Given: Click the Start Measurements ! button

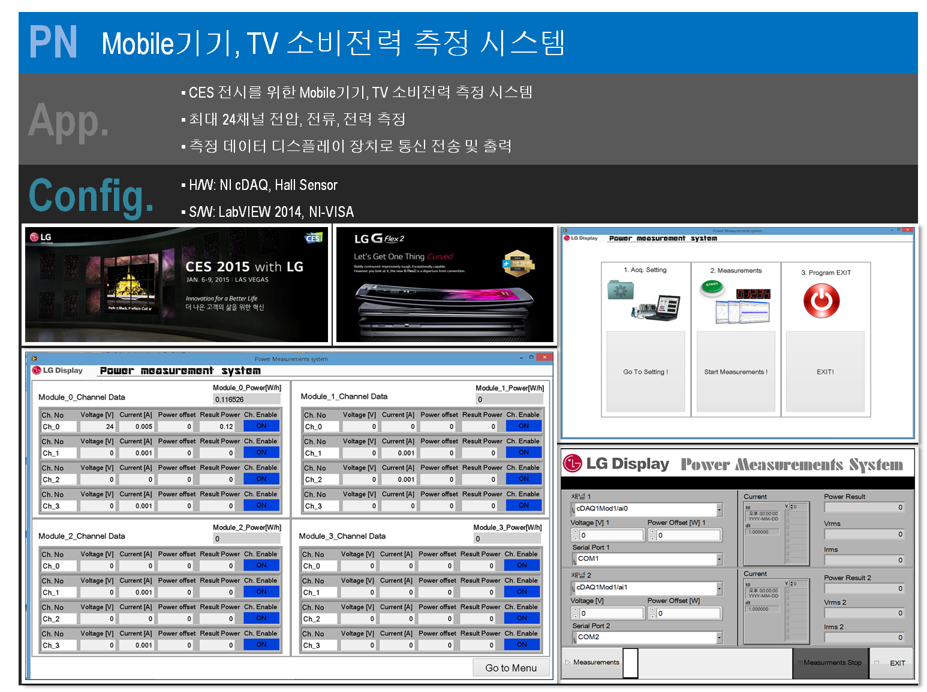Looking at the screenshot, I should tap(736, 371).
